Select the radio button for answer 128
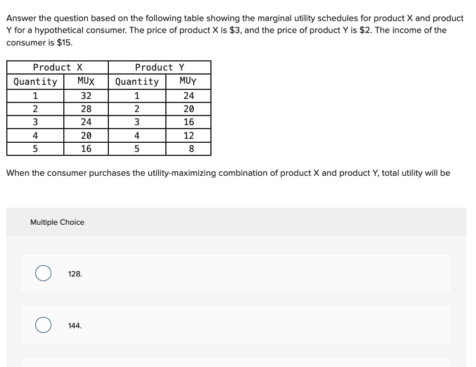Screen dimensions: 476x367 pyautogui.click(x=43, y=273)
